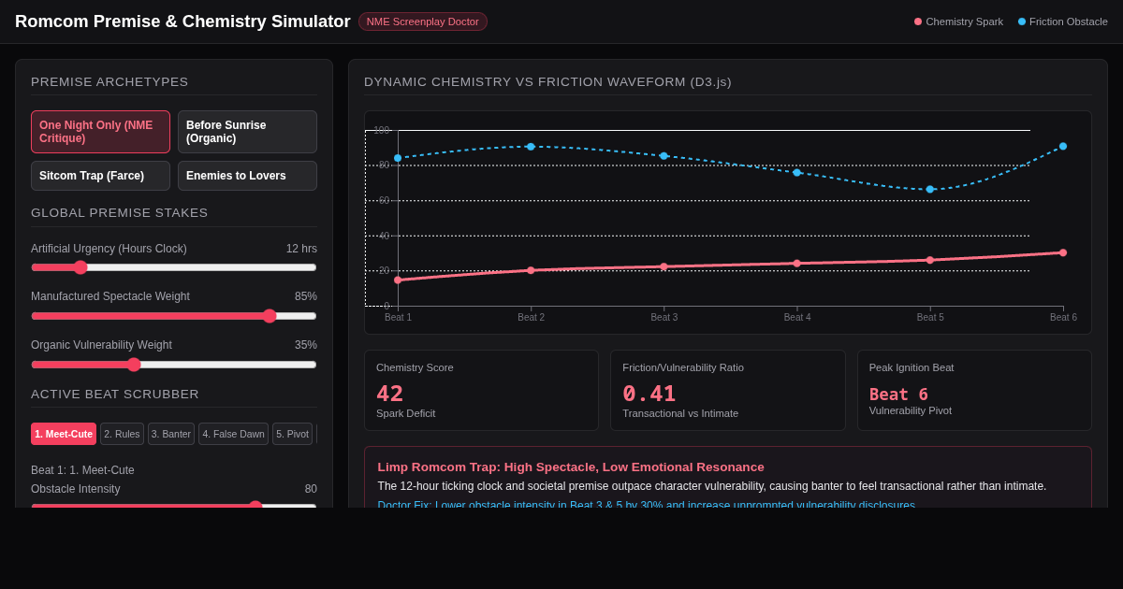Click the Beat 6 x-axis label

click(x=1063, y=318)
